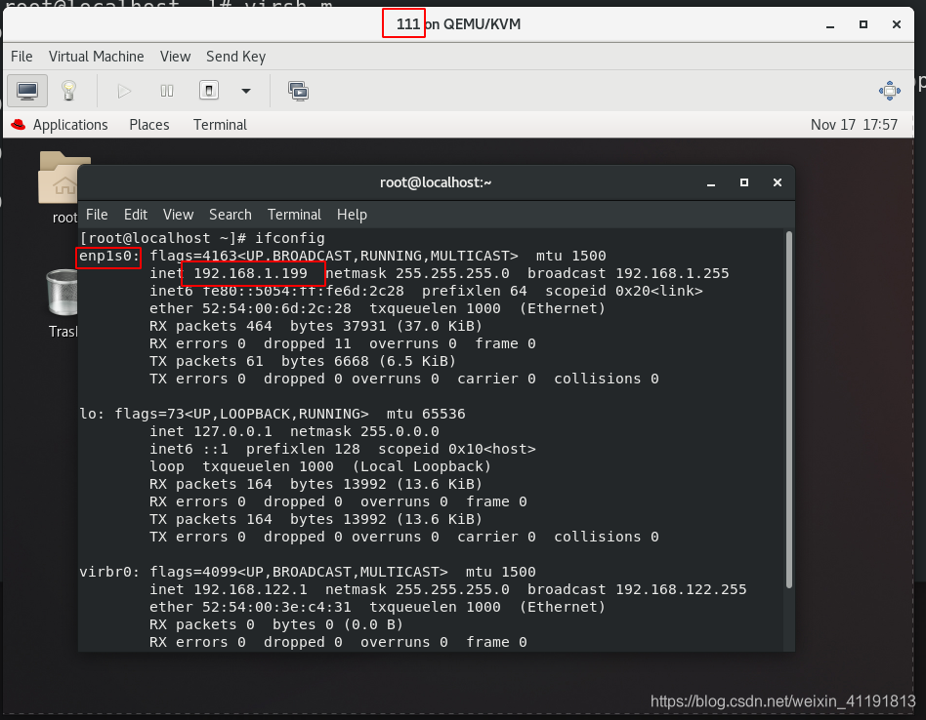
Task: Click the QEMU/KVM window title bar
Action: pyautogui.click(x=458, y=24)
